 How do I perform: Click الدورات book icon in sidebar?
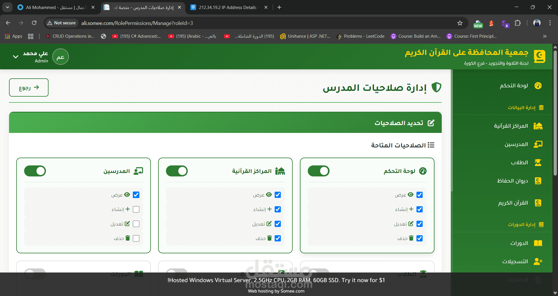(x=538, y=243)
